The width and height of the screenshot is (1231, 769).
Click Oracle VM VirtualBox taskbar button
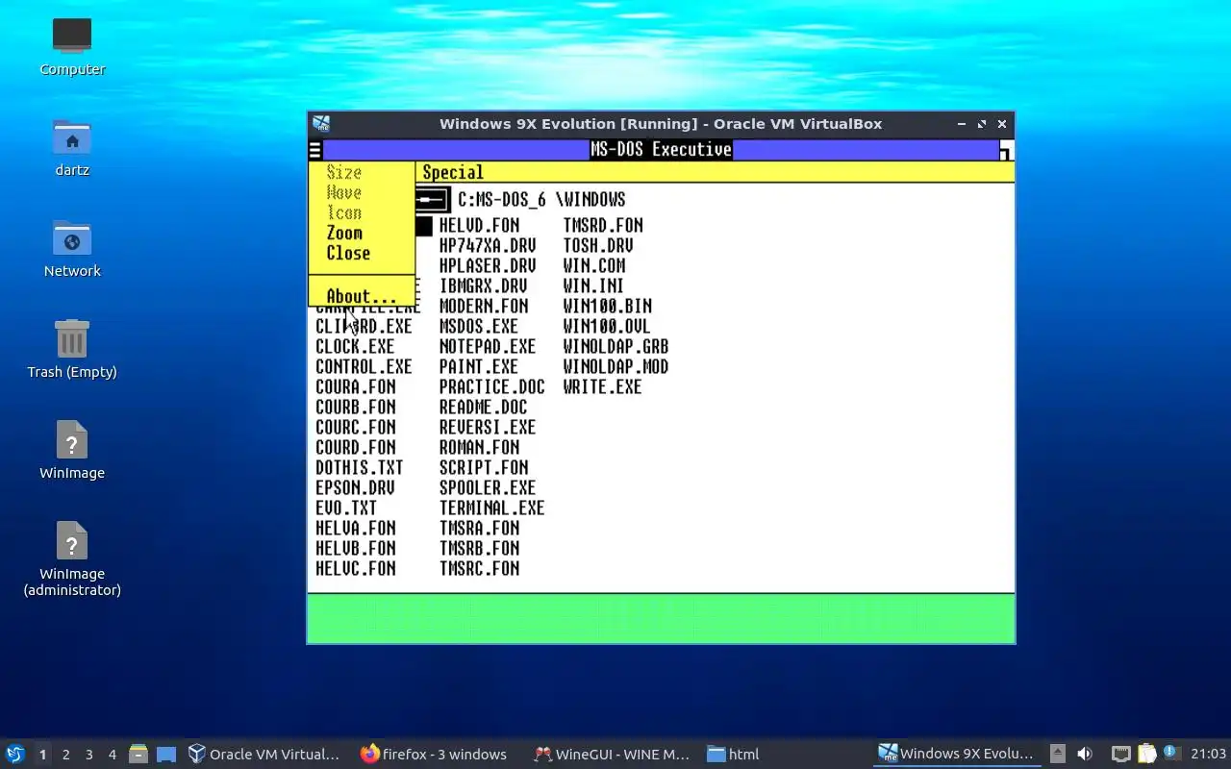264,754
